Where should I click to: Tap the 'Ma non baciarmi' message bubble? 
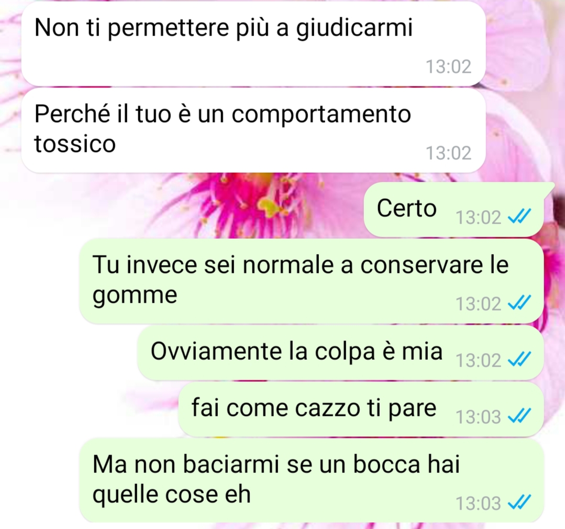312,480
